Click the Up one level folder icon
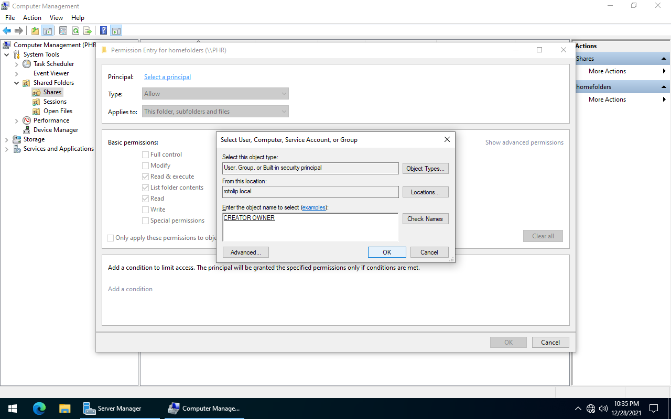The width and height of the screenshot is (671, 419). [35, 31]
